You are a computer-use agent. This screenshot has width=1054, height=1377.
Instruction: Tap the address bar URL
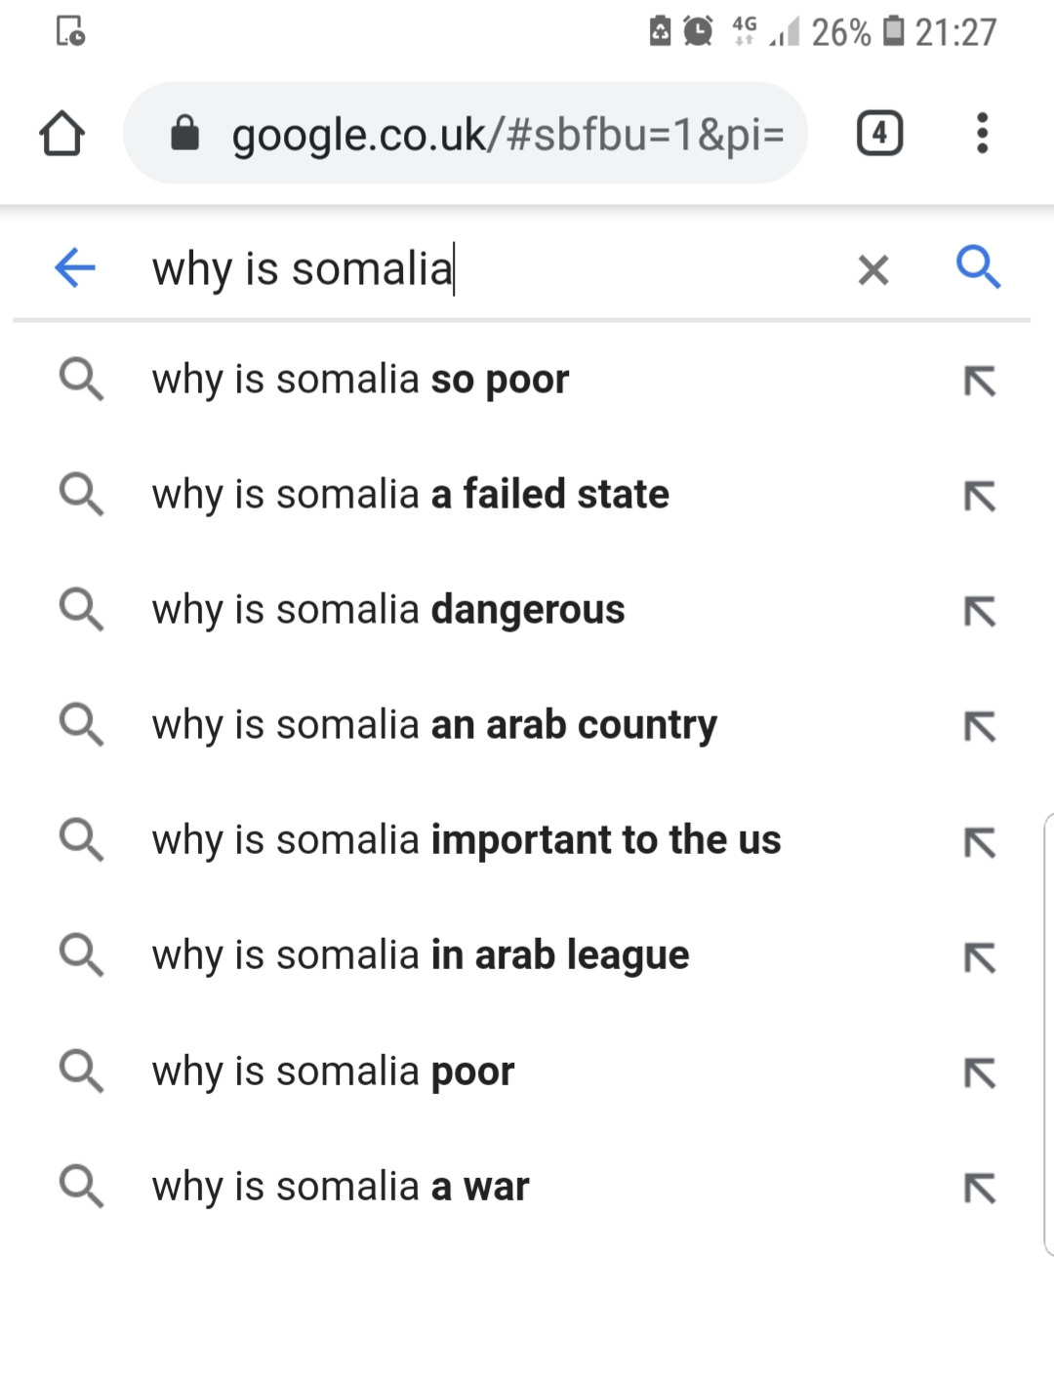point(507,135)
